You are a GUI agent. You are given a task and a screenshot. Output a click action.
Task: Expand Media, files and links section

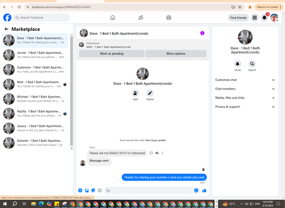click(x=245, y=98)
